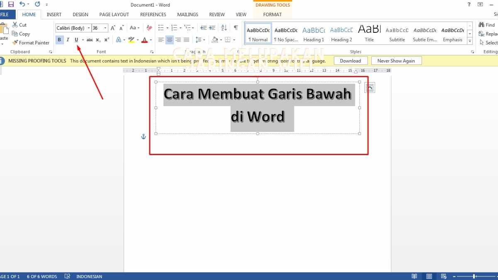Open the DRAWING TOOLS FORMAT tab
This screenshot has height=280, width=498.
tap(272, 14)
